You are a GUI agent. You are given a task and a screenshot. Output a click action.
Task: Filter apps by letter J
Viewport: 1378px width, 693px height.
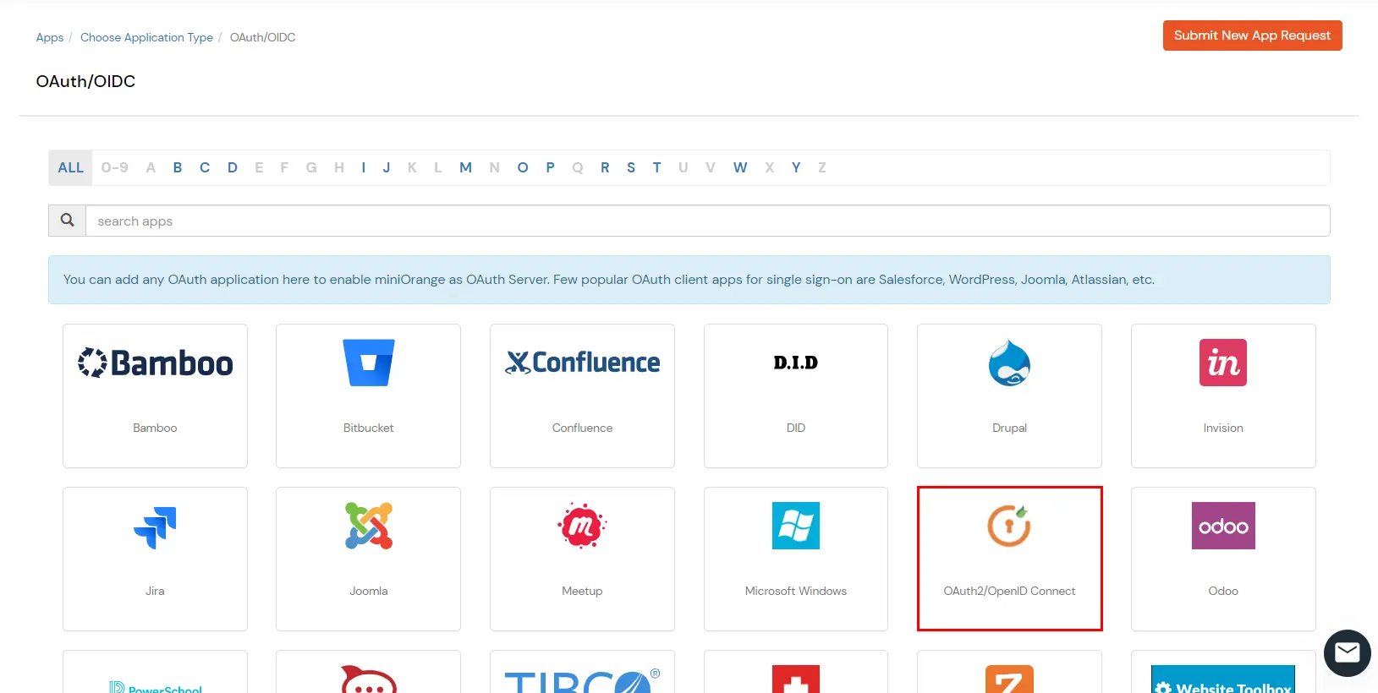pyautogui.click(x=387, y=167)
